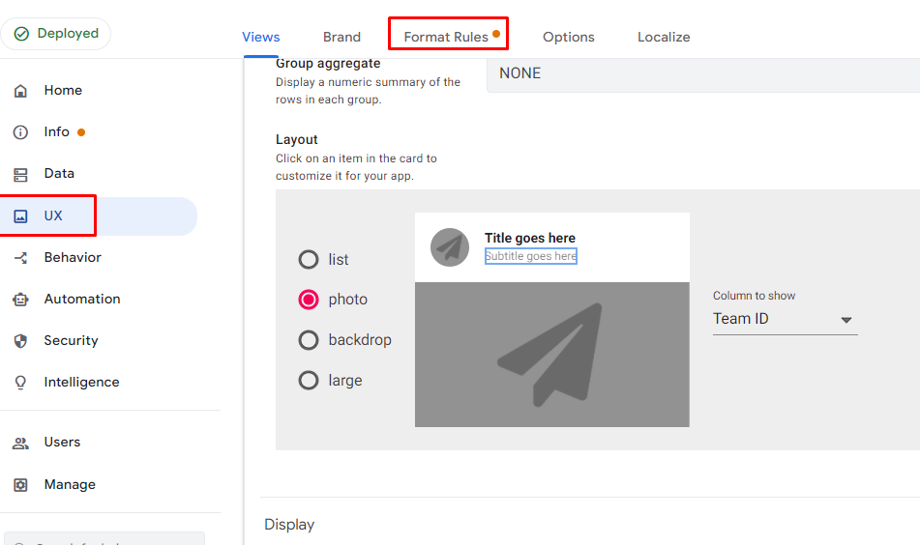Viewport: 920px width, 545px height.
Task: Click the Manage gear icon
Action: point(20,485)
